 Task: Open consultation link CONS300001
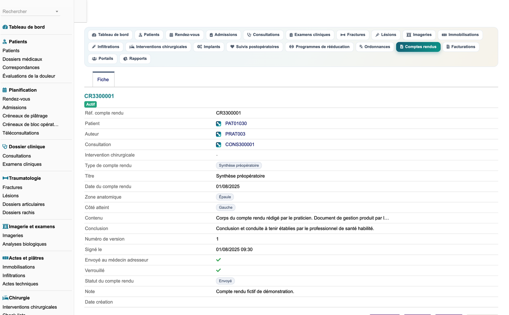[x=240, y=145]
